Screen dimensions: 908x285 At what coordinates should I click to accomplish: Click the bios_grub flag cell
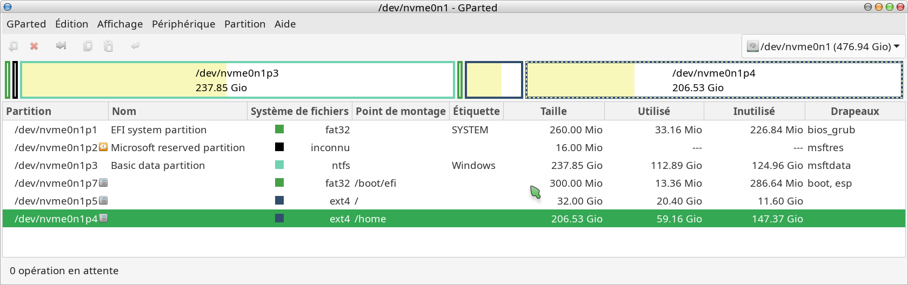[831, 130]
